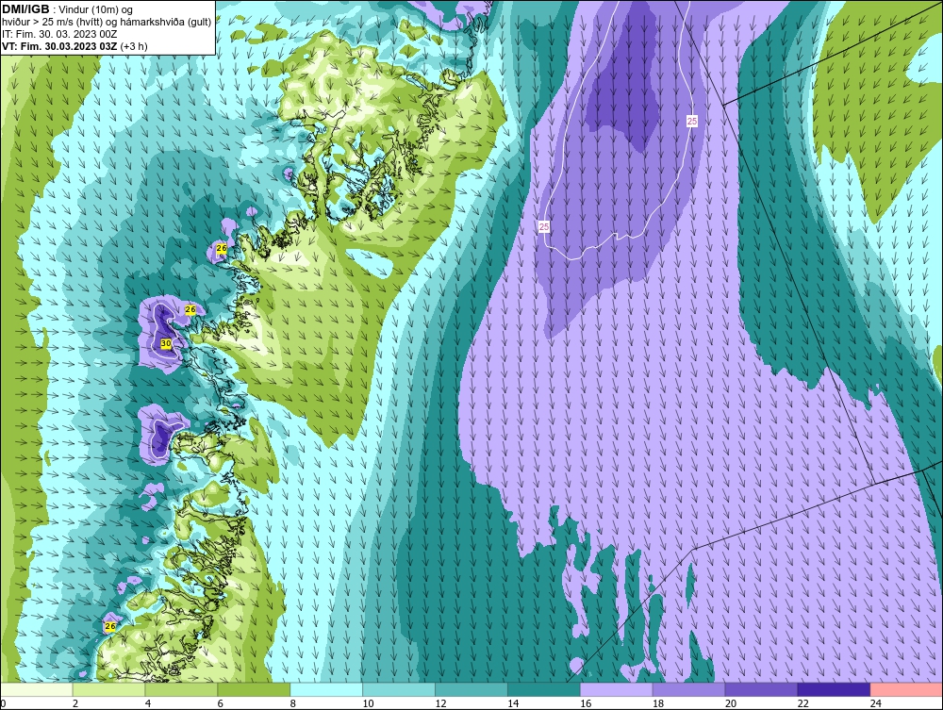Click the legend scale value 12
Viewport: 943px width, 710px height.
440,703
